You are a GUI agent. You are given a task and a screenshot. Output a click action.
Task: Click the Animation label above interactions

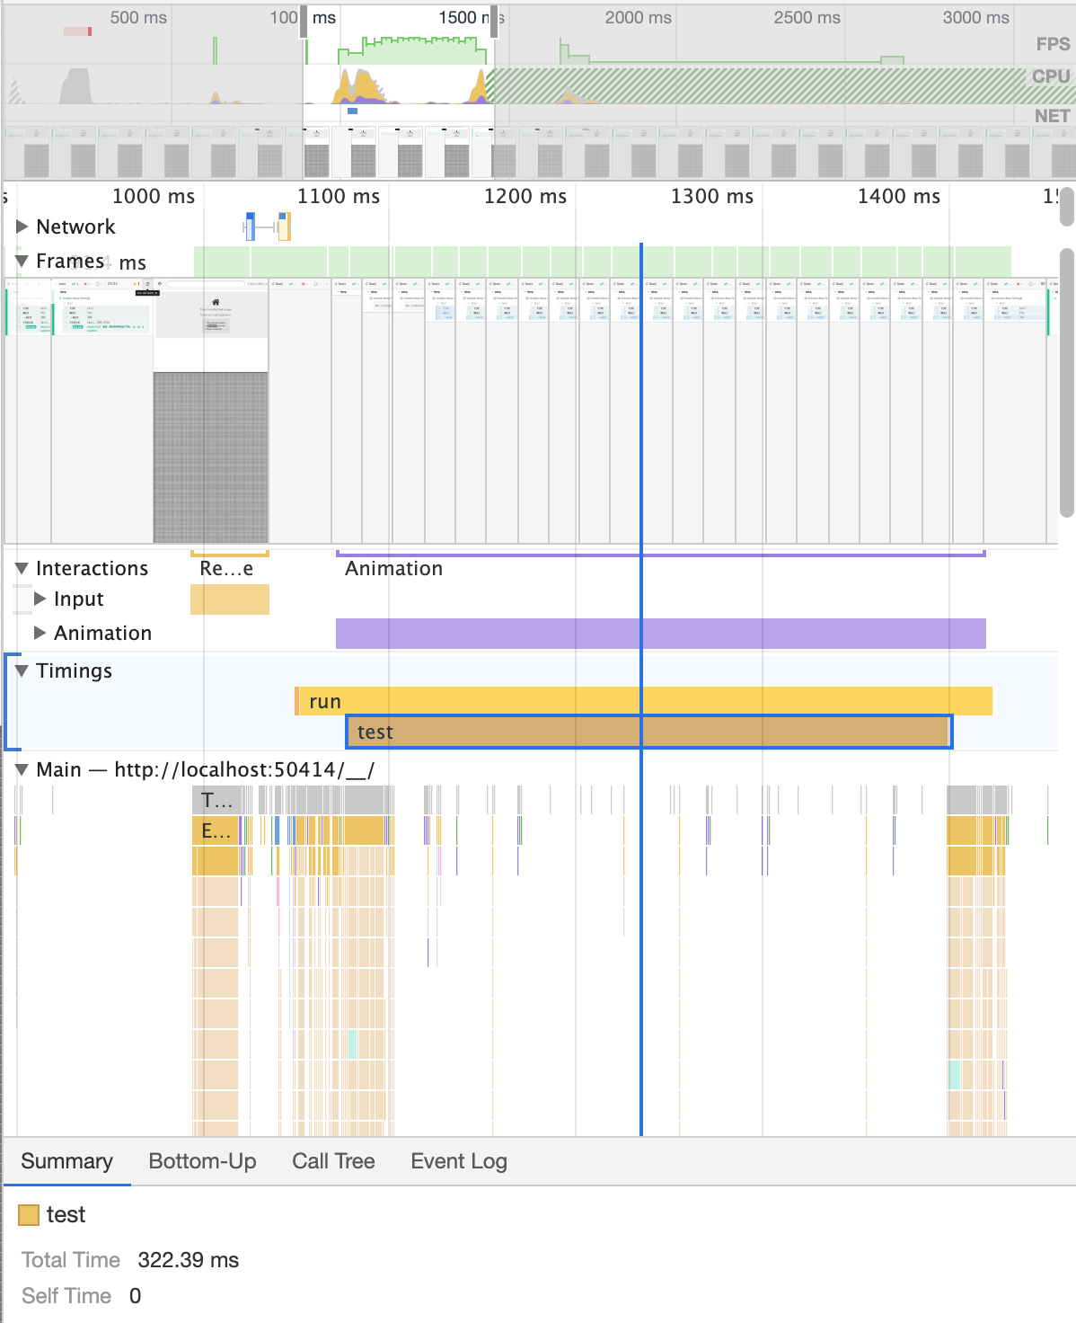point(393,568)
